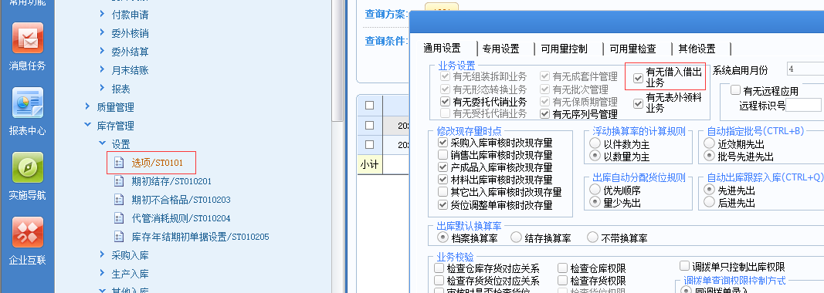Expand the 质量管理 tree node

pos(87,106)
